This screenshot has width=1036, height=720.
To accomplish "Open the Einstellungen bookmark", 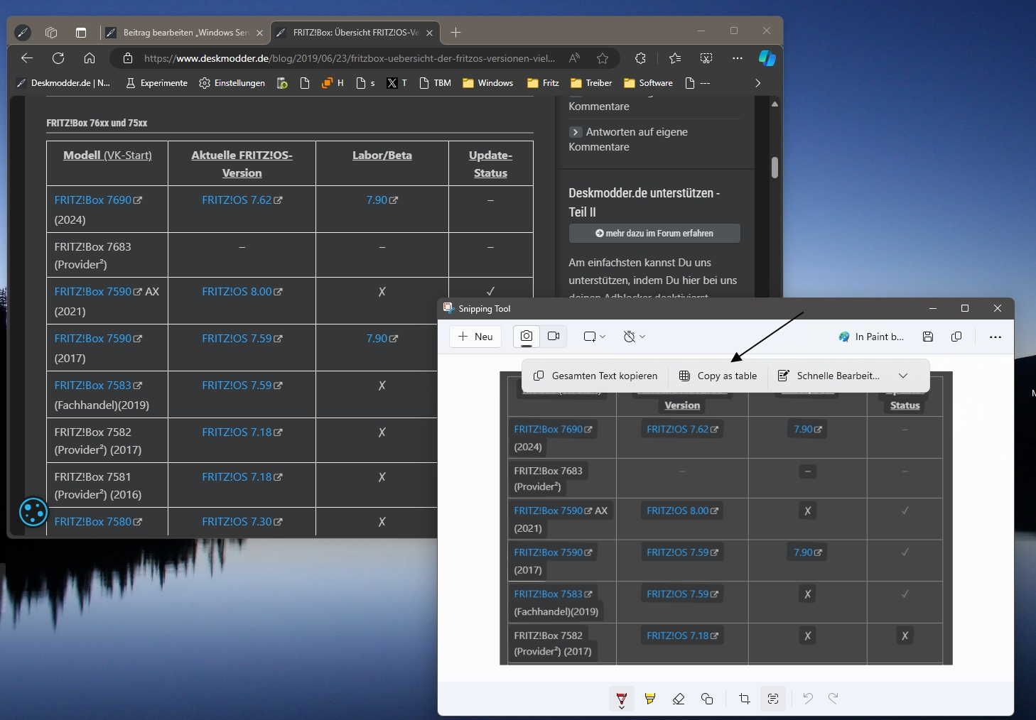I will pyautogui.click(x=232, y=83).
